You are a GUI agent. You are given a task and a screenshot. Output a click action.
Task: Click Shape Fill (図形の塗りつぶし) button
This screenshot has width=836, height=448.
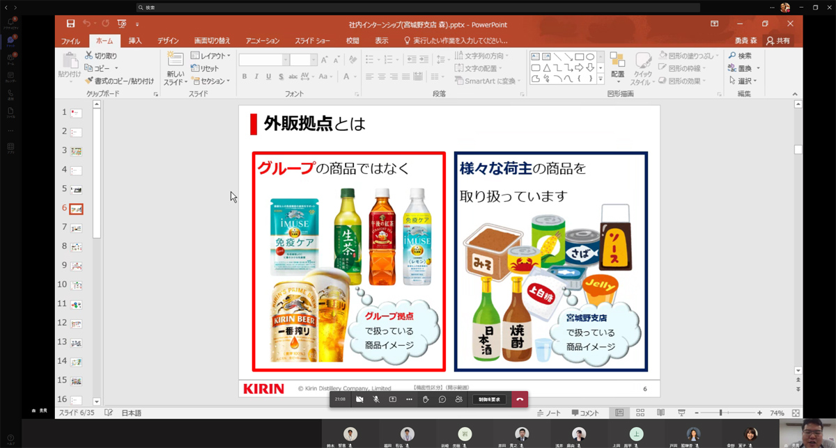(687, 56)
